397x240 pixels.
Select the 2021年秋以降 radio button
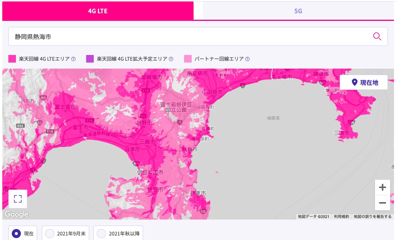point(101,234)
